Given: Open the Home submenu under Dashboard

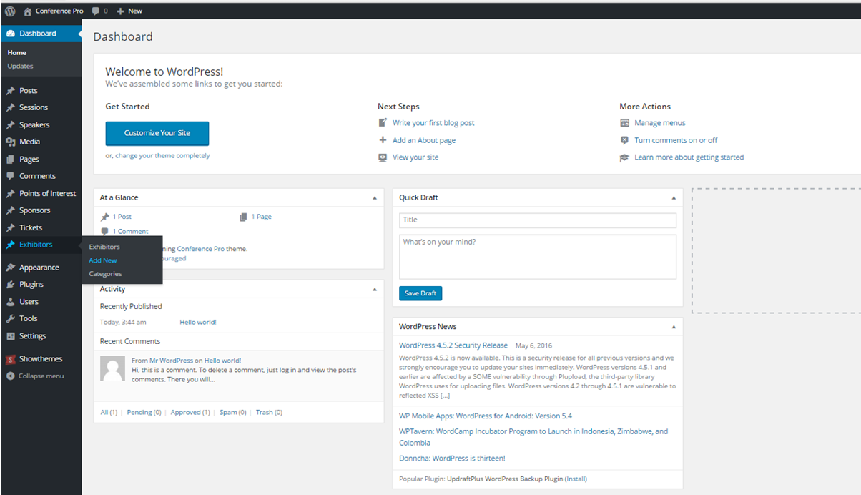Looking at the screenshot, I should click(17, 52).
